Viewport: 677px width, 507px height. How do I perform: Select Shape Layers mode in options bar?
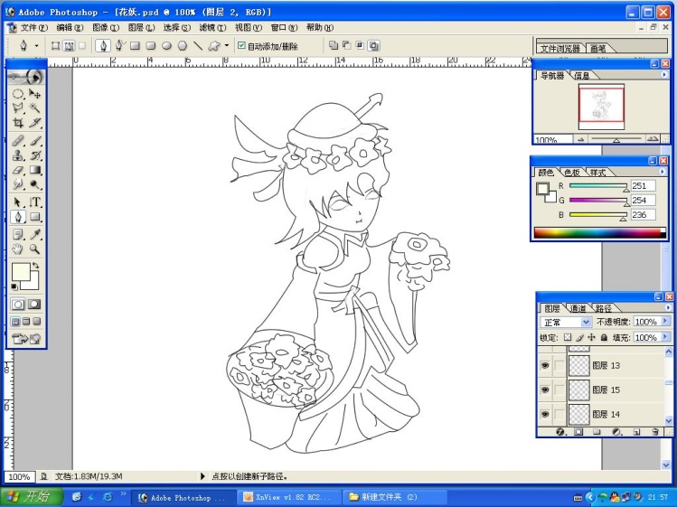click(55, 46)
